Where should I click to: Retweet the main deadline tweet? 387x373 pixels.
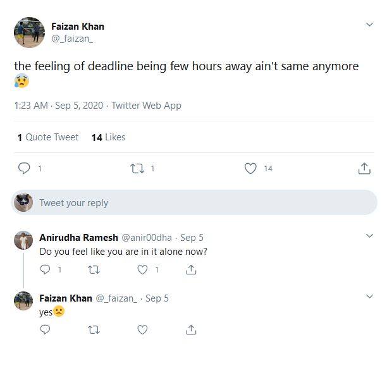(x=137, y=169)
